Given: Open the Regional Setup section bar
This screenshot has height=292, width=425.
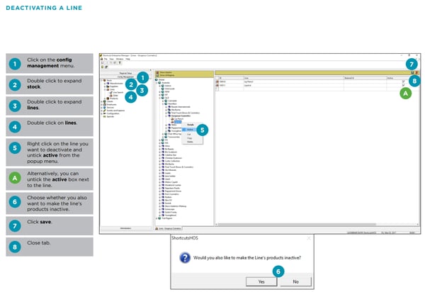Looking at the screenshot, I should pyautogui.click(x=125, y=73).
